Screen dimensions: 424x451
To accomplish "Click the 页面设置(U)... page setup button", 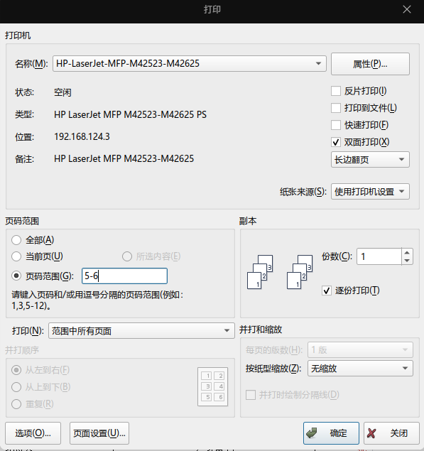I will [x=99, y=433].
